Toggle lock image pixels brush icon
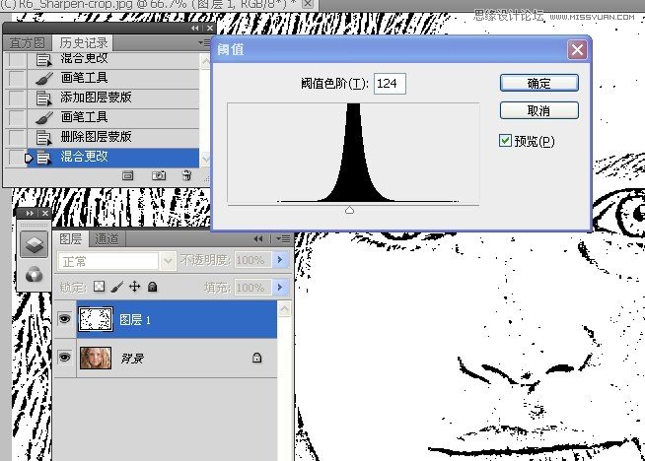The image size is (645, 461). 116,287
